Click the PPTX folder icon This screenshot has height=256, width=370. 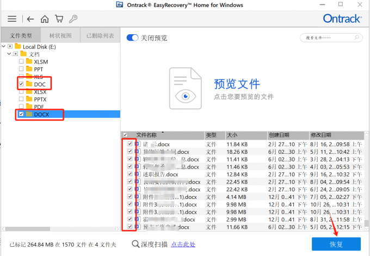point(29,99)
